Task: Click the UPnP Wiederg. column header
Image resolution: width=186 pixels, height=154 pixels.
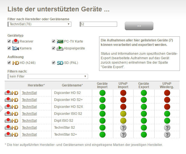Action: point(167,85)
